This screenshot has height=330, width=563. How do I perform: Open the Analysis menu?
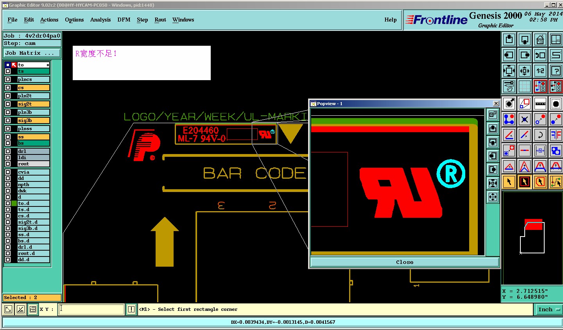(x=100, y=20)
